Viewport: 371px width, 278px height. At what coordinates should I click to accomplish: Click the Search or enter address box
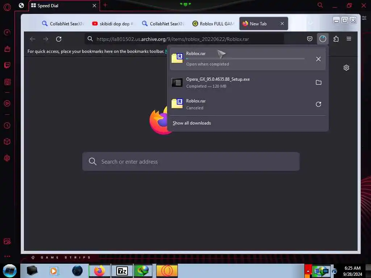coord(191,161)
